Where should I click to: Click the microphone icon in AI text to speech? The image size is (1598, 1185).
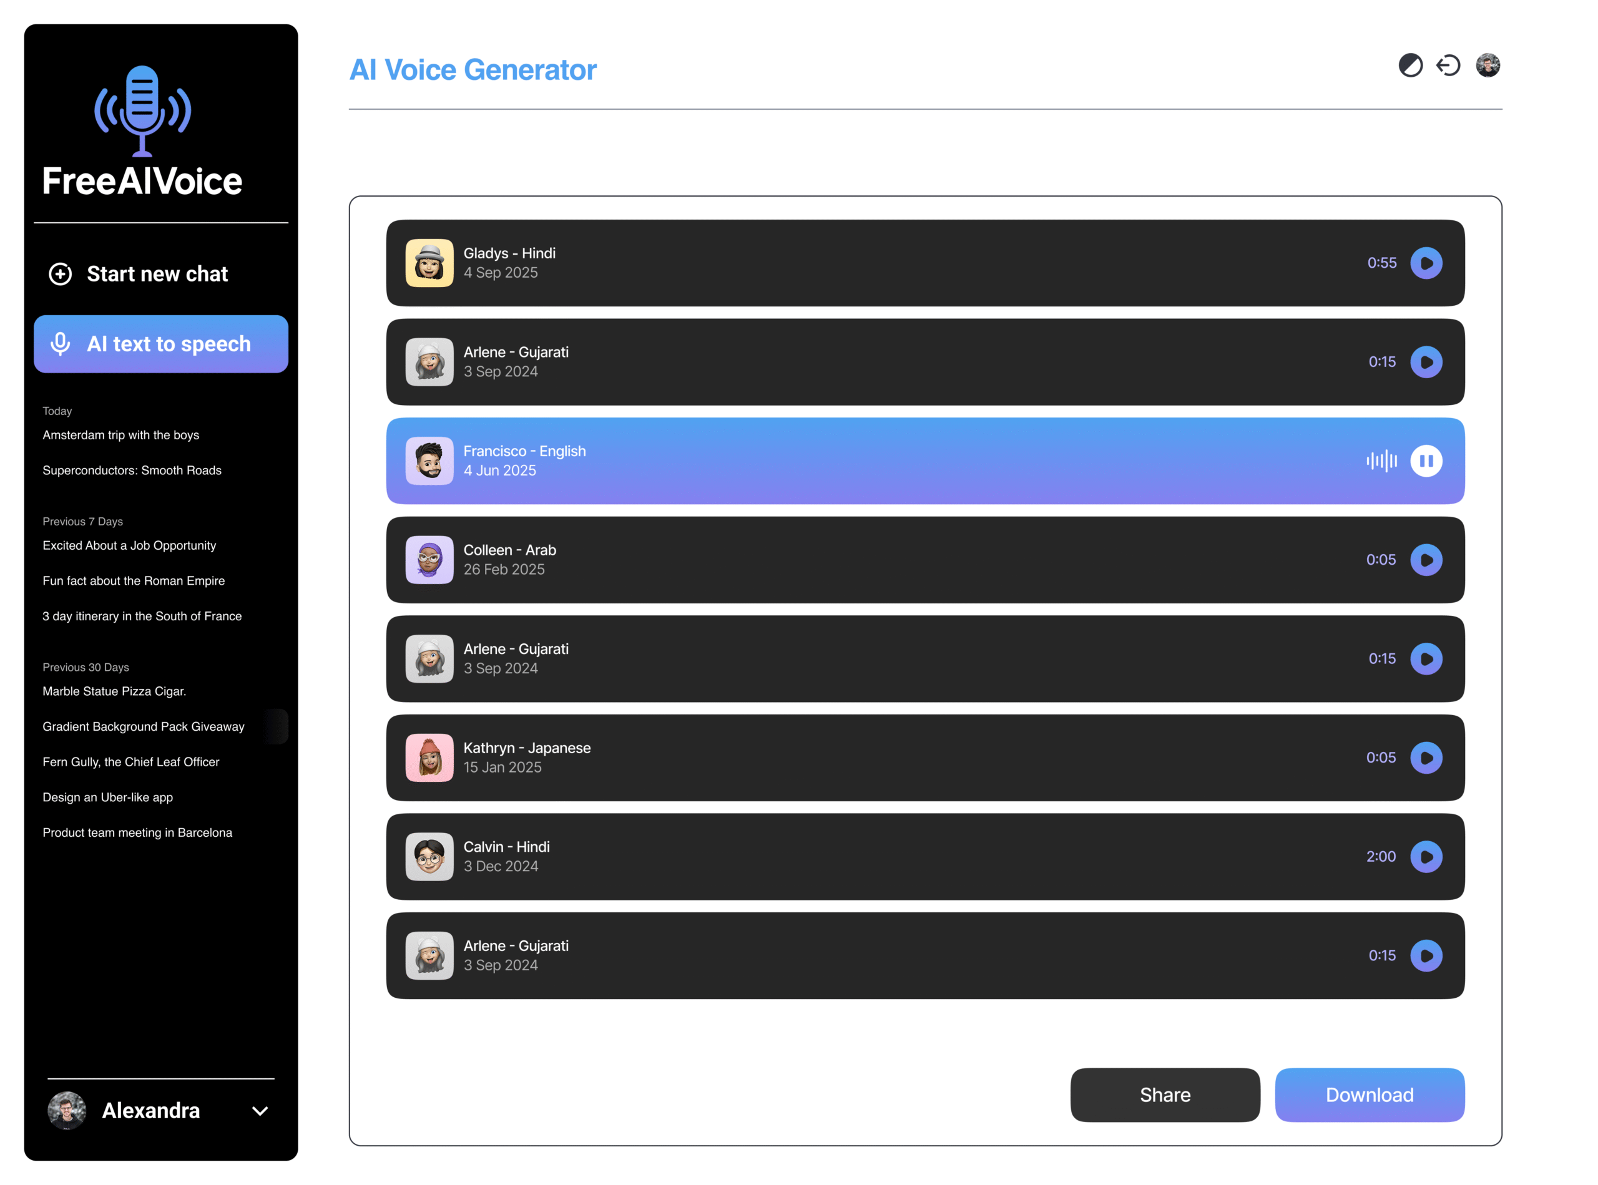pos(61,344)
